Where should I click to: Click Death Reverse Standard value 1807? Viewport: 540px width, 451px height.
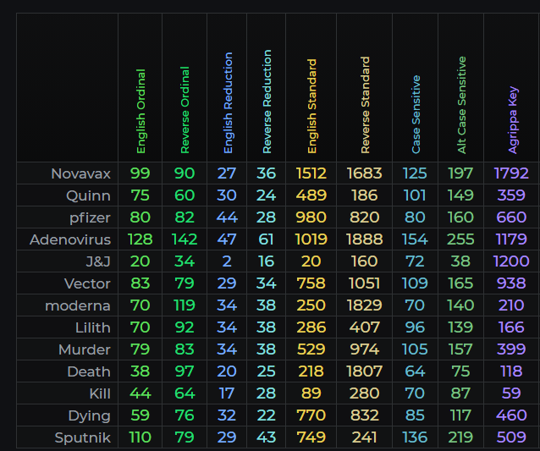(x=364, y=371)
